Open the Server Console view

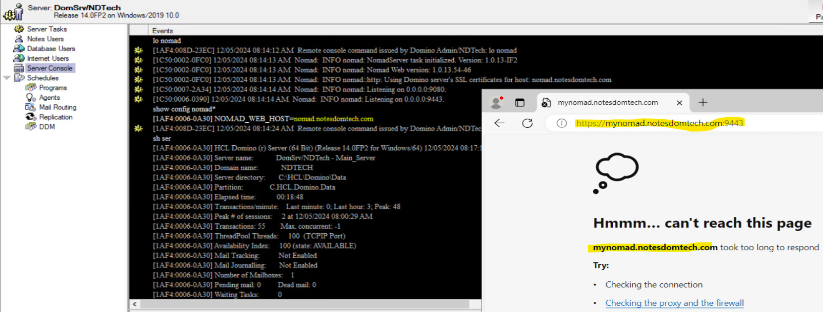point(50,68)
